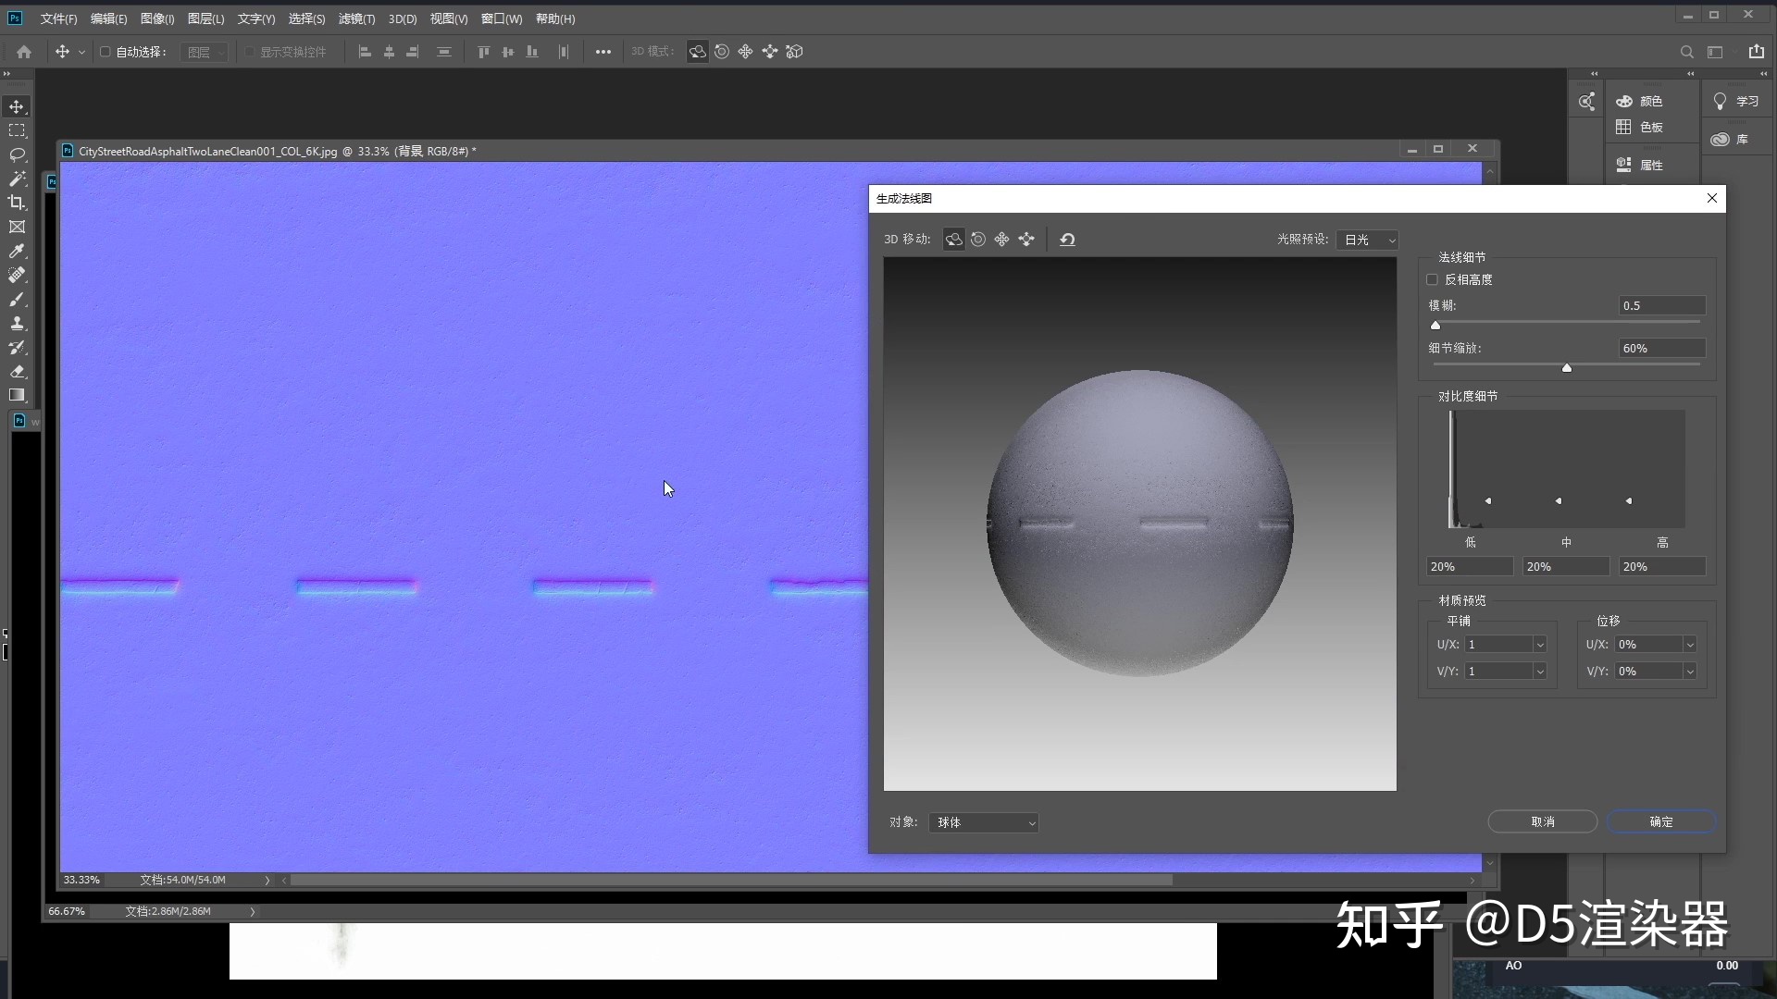Select the Eyedropper tool
The height and width of the screenshot is (999, 1777).
pos(17,251)
